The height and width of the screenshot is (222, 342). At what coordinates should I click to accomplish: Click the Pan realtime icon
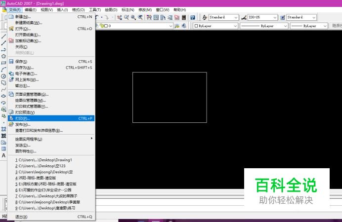click(119, 17)
